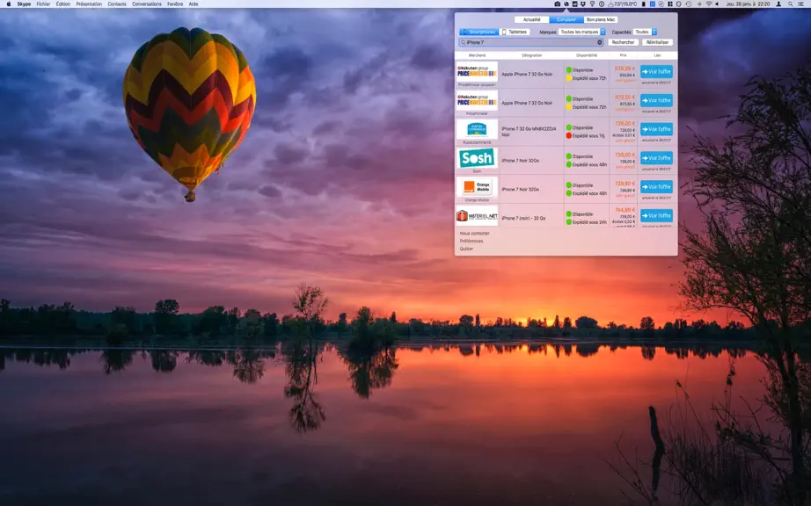Open the Dropbox menu bar icon
Image resolution: width=811 pixels, height=506 pixels.
583,4
